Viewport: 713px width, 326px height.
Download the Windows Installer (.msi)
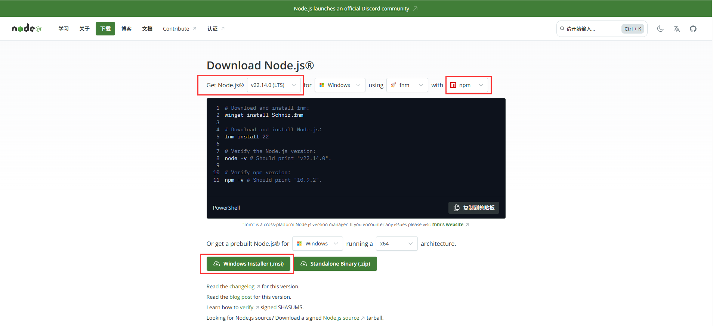coord(248,264)
